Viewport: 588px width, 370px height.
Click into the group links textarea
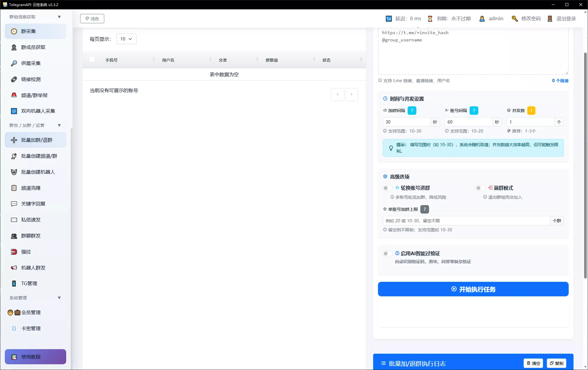[x=473, y=51]
